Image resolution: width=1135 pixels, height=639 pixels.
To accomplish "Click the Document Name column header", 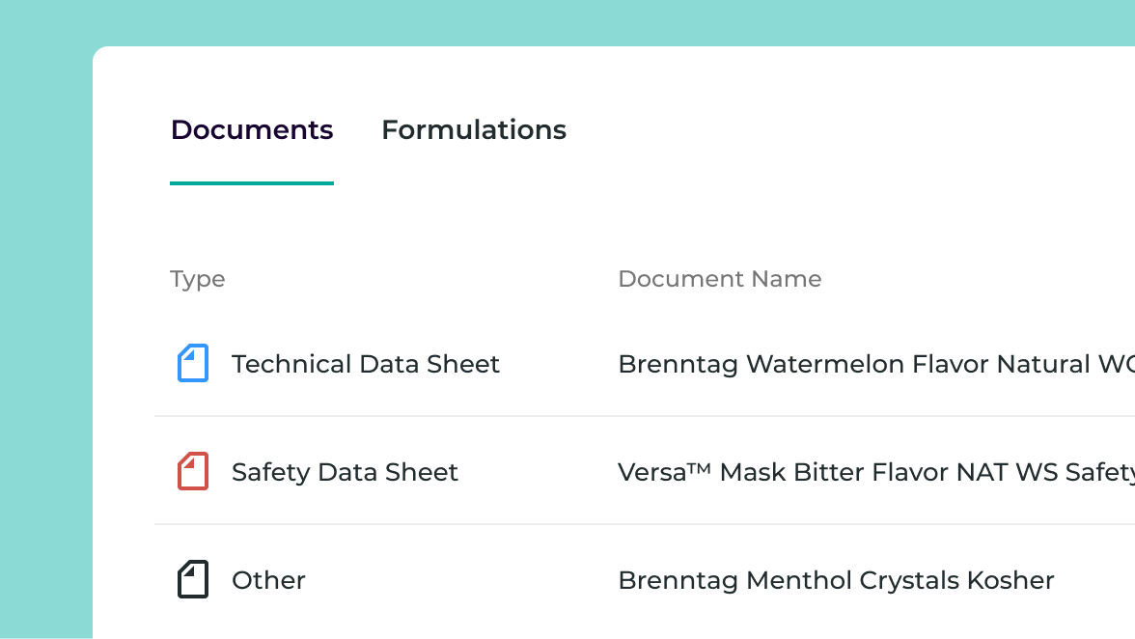I will pos(720,280).
